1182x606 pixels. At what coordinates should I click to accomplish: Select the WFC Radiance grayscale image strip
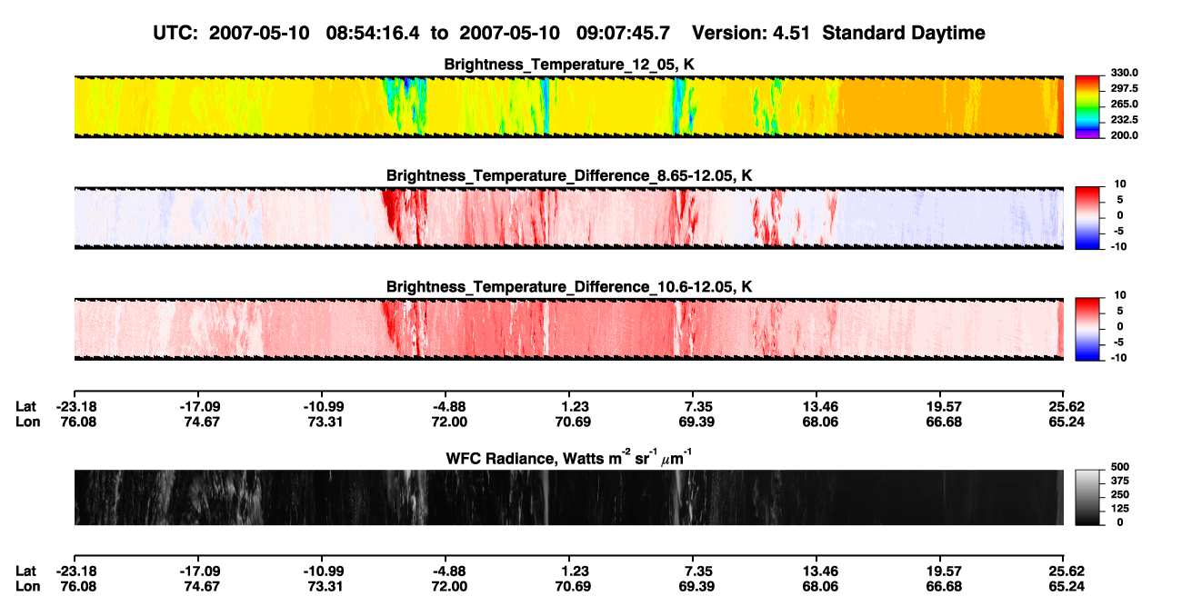pos(568,497)
